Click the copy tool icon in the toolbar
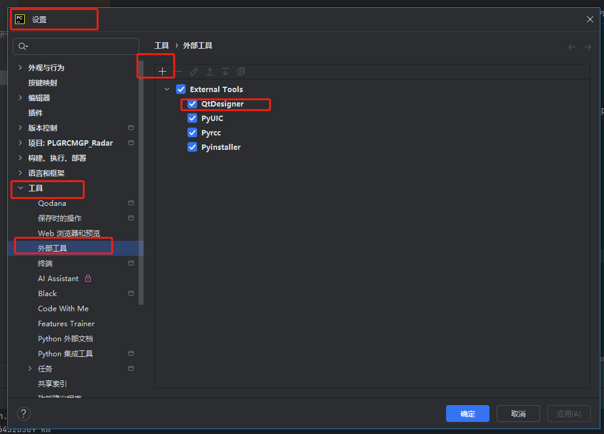The image size is (604, 434). coord(241,71)
